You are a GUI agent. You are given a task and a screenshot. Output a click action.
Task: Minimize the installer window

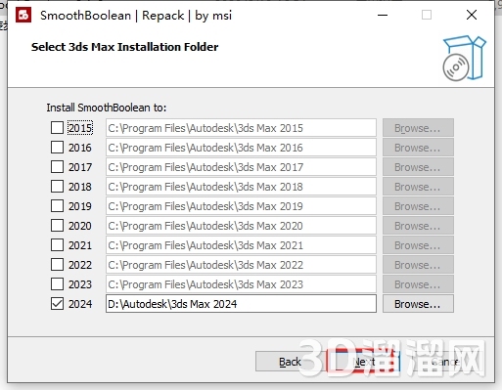tap(383, 15)
